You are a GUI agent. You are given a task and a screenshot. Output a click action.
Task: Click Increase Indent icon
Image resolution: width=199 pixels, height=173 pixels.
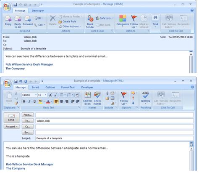78,101
